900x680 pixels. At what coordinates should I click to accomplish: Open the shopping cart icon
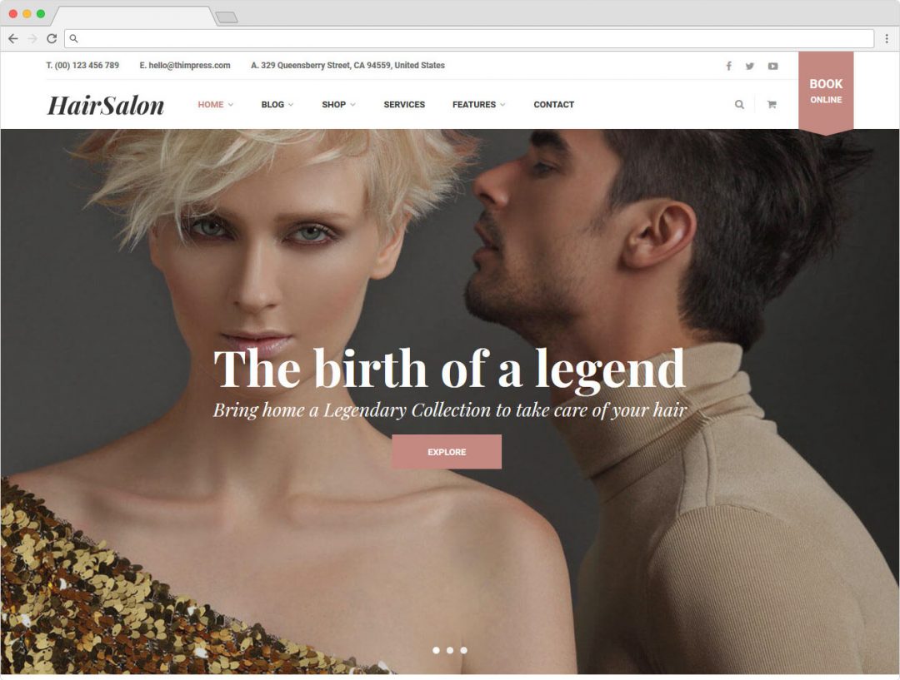772,104
